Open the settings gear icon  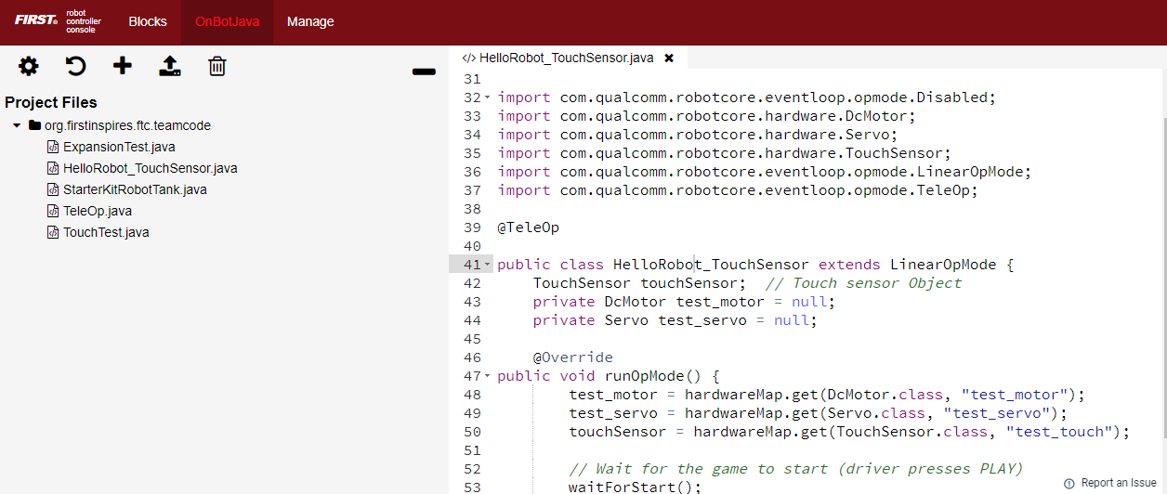(x=29, y=66)
